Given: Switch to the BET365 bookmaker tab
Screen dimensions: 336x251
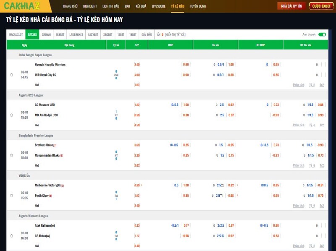Looking at the screenshot, I should (32, 34).
